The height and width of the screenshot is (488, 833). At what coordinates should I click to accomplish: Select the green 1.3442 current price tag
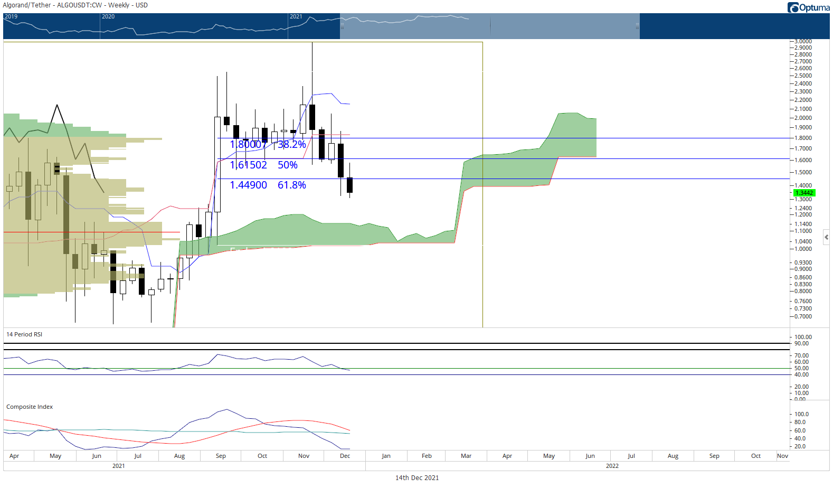click(804, 193)
